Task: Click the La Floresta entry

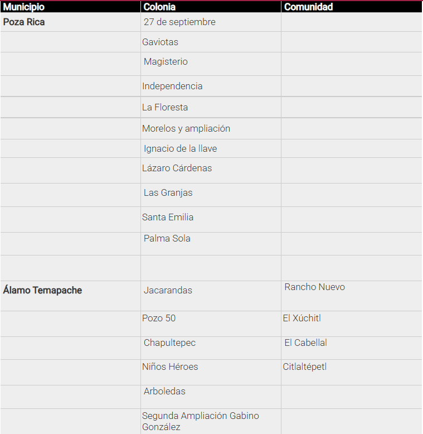Action: click(165, 108)
